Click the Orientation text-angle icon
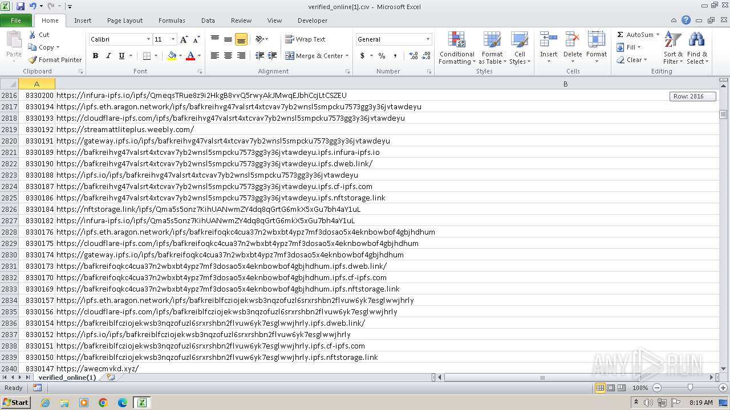The image size is (730, 410). pos(259,39)
